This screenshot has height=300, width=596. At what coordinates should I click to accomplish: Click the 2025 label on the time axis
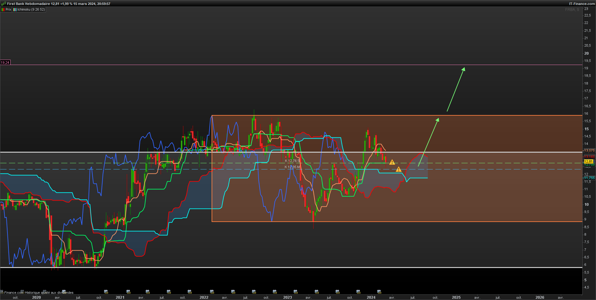coord(456,298)
